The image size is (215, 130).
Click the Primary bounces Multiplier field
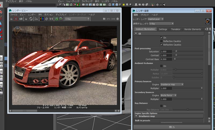point(166,88)
